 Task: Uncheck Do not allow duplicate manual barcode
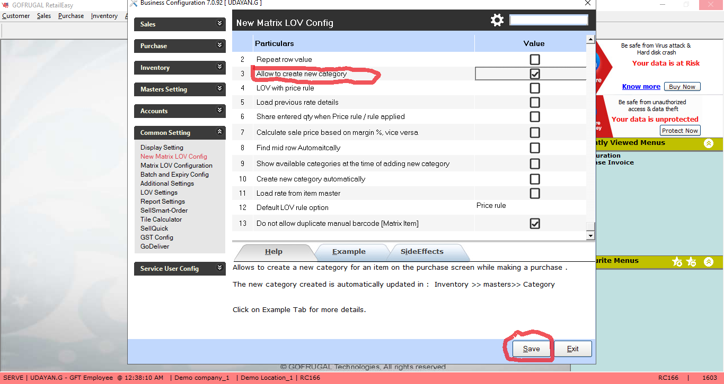[535, 223]
